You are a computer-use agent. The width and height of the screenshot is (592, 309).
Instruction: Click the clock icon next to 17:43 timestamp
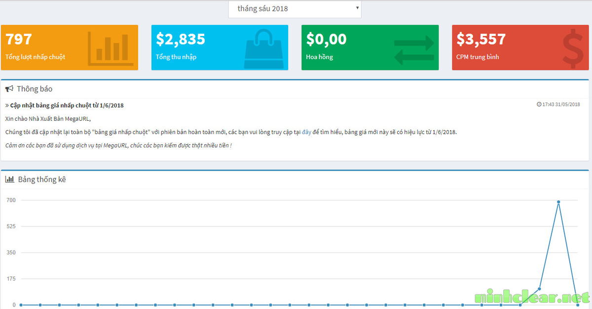(x=539, y=104)
